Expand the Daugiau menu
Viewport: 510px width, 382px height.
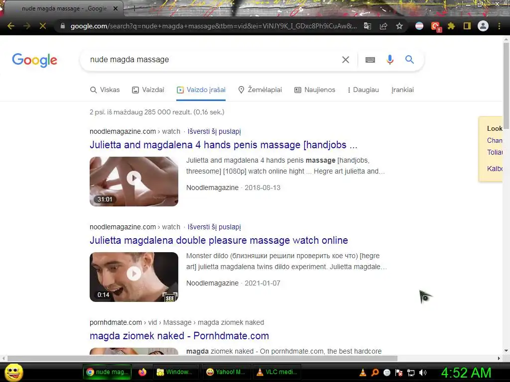click(x=363, y=90)
